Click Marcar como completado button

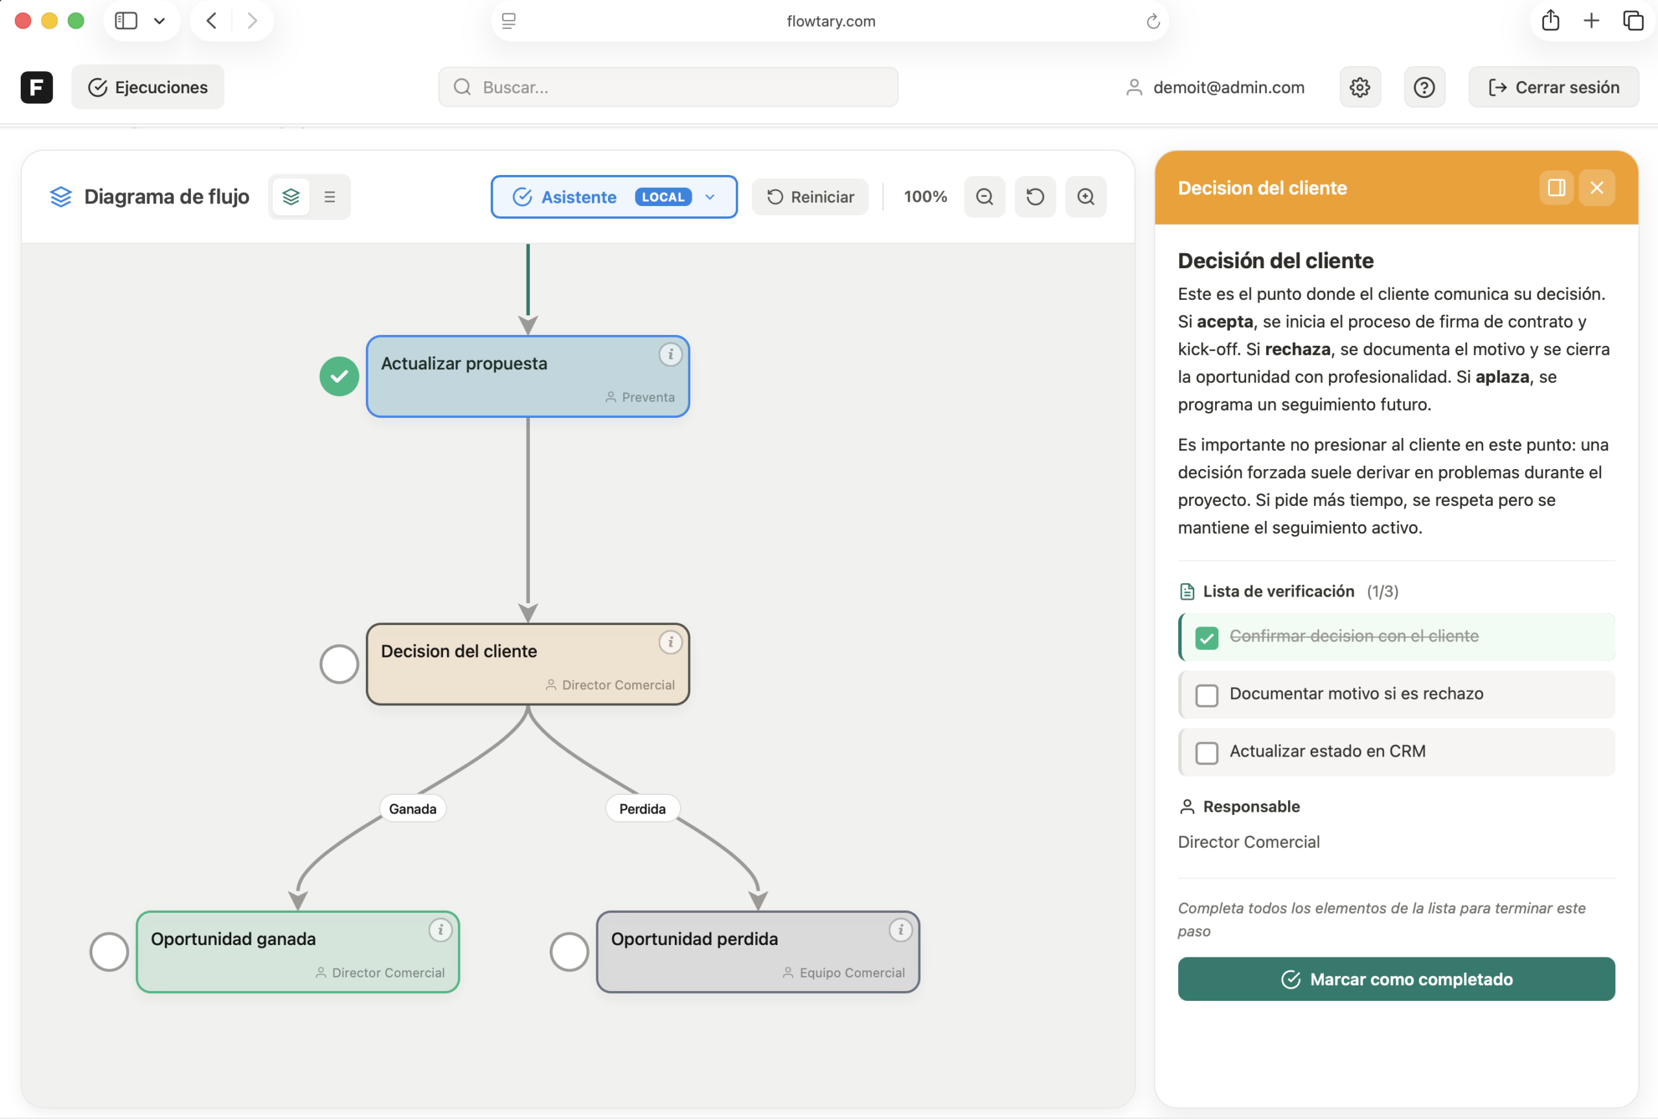pos(1396,979)
